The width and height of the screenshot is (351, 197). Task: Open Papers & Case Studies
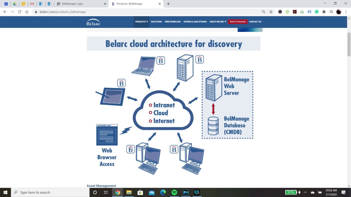point(195,22)
